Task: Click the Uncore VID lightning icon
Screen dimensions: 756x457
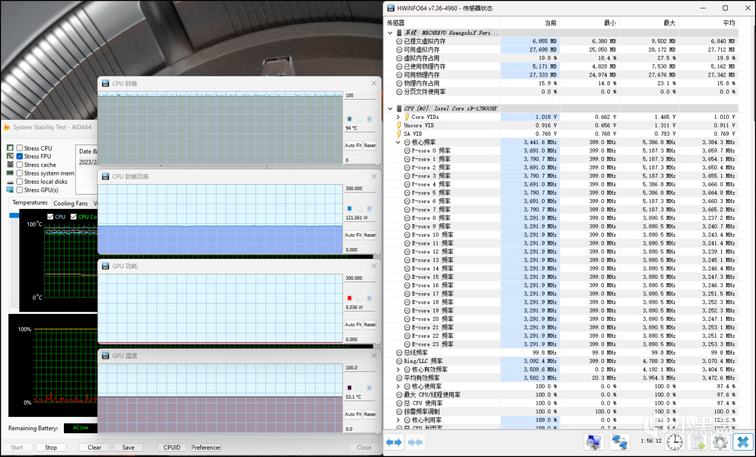Action: click(x=399, y=125)
